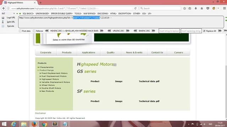Viewport: 227px width, 127px height.
Task: Open the SQL BASICS menu
Action: tap(28, 13)
